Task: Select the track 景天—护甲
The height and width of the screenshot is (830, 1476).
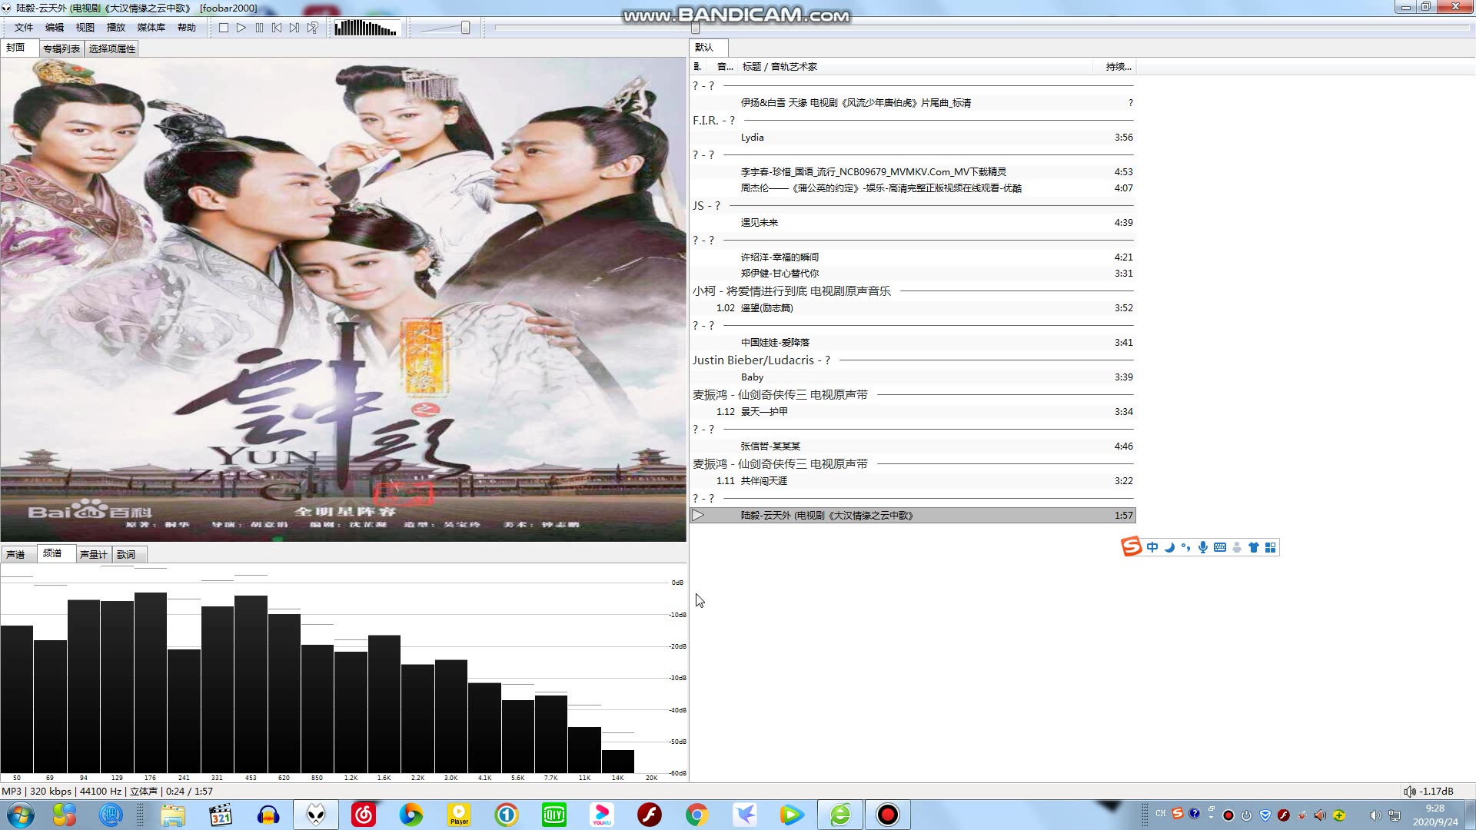Action: 913,412
